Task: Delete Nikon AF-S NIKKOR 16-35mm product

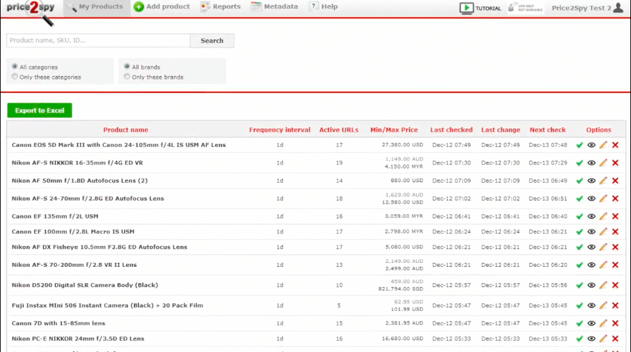Action: point(615,163)
